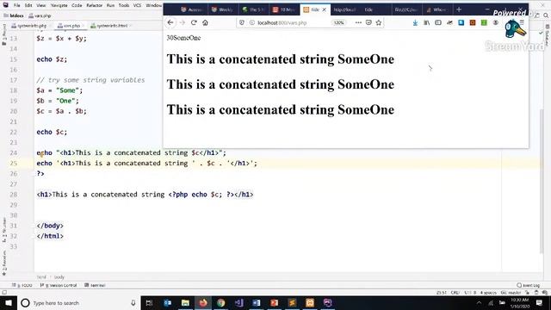Open File Explorer from the taskbar
Screen dimensions: 551x310
[185, 302]
